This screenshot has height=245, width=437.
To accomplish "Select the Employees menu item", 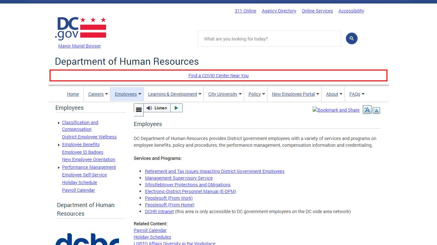I will pyautogui.click(x=126, y=94).
